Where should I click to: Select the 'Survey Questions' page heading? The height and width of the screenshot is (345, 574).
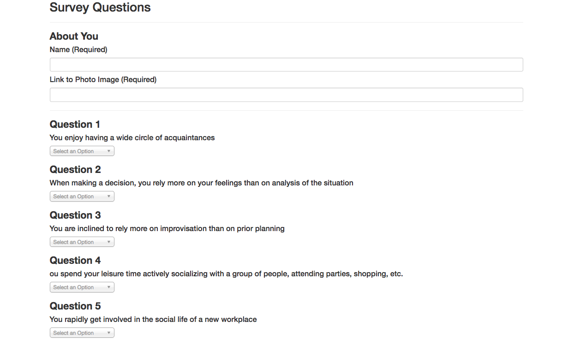pos(100,7)
